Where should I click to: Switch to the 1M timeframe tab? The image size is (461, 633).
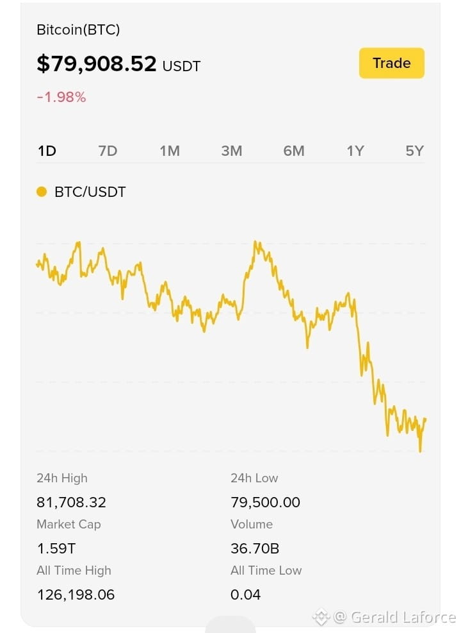[170, 151]
